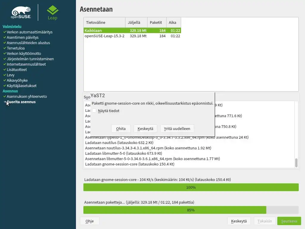Click the Paketit column header
Viewport: 305px width, 229px height.
(x=157, y=22)
